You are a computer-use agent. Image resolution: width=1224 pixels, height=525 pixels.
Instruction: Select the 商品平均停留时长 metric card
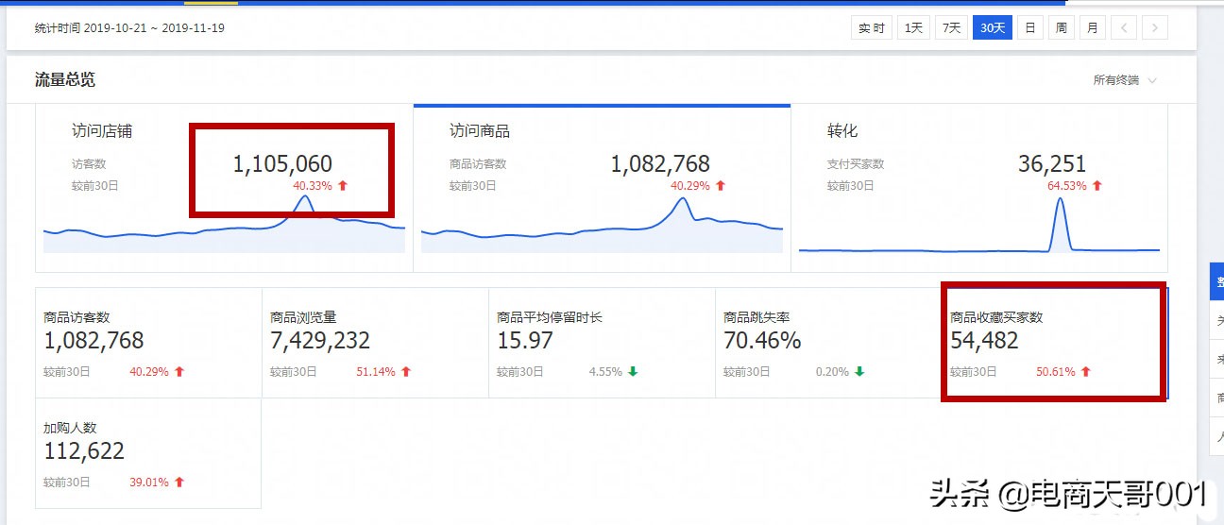[x=602, y=343]
